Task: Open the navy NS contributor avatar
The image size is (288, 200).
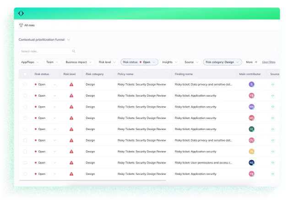Action: tap(251, 163)
